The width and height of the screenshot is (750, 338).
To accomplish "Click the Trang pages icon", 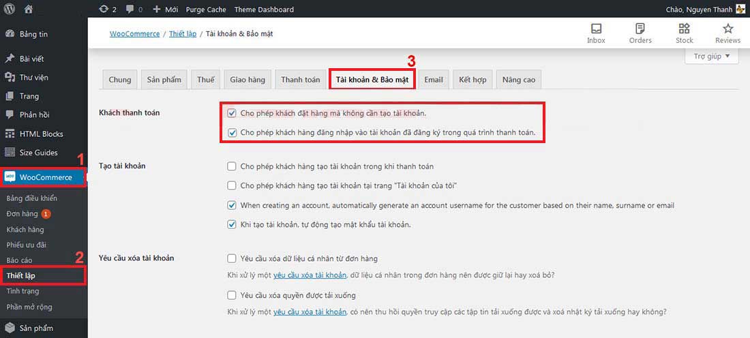I will pyautogui.click(x=10, y=96).
